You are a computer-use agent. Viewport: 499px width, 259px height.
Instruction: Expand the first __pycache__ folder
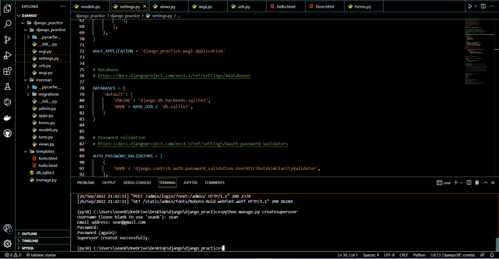(43, 37)
